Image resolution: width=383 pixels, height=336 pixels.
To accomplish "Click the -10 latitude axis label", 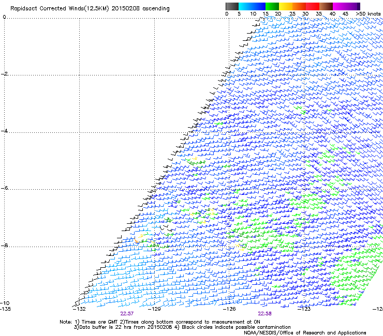I will pos(5,303).
